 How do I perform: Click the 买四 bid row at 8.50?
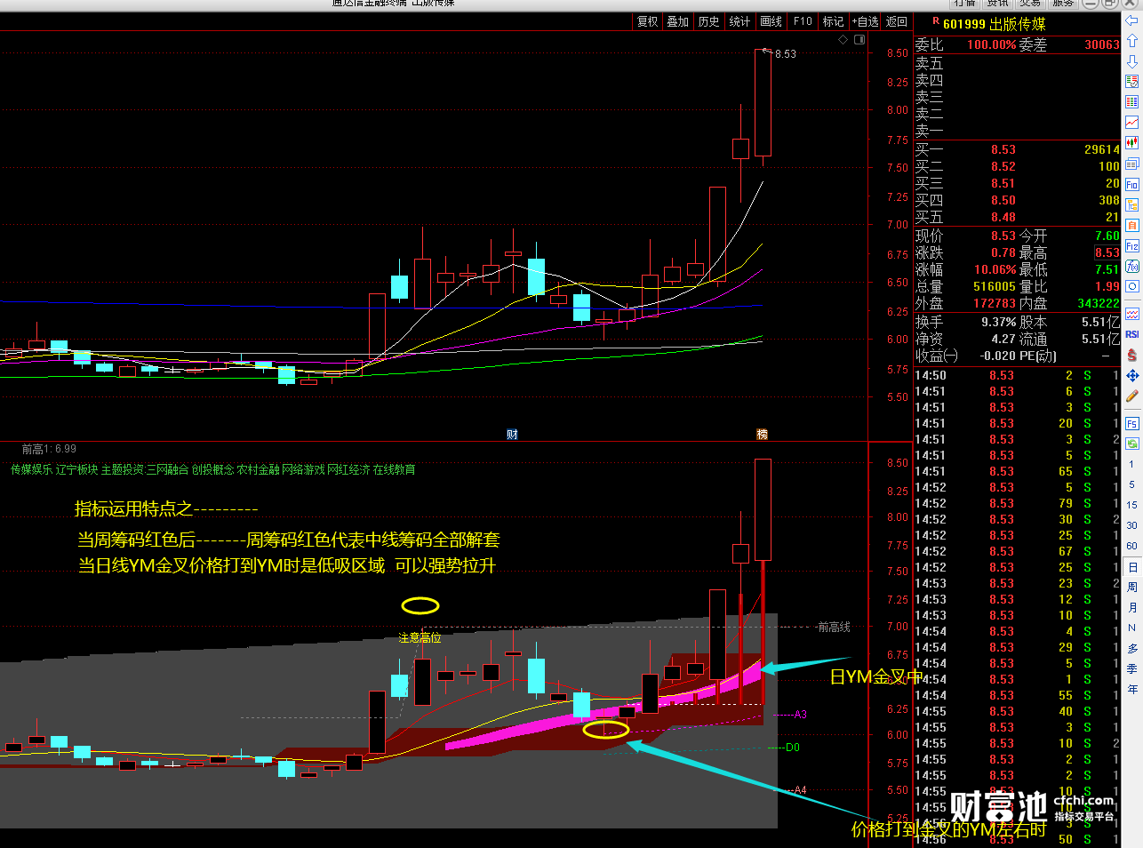[1017, 200]
